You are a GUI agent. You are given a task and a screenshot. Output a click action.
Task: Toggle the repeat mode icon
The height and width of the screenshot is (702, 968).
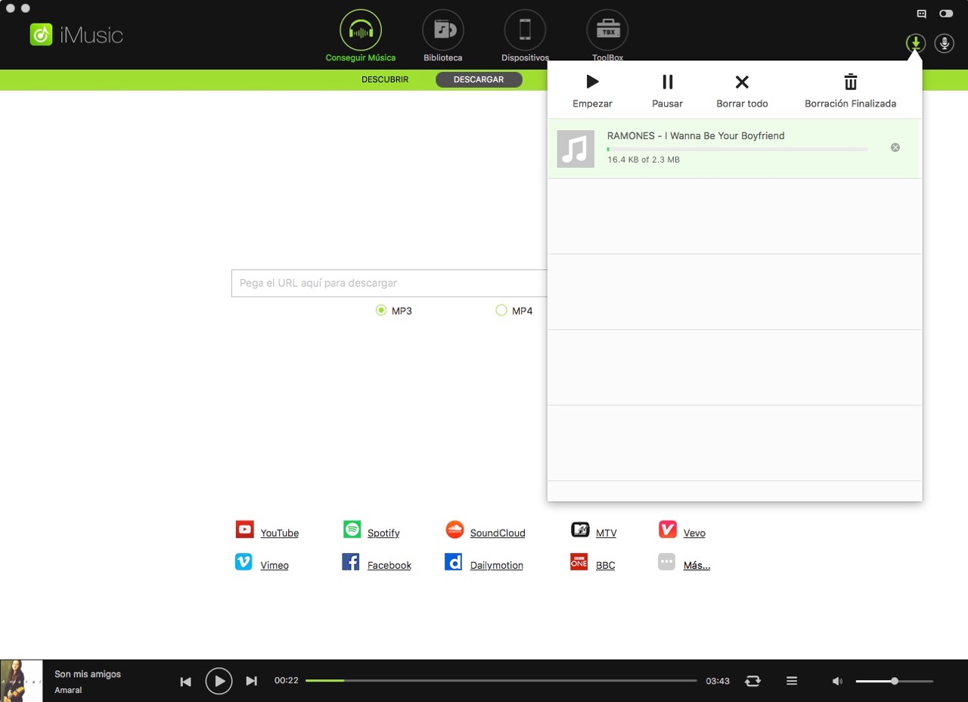[x=752, y=681]
